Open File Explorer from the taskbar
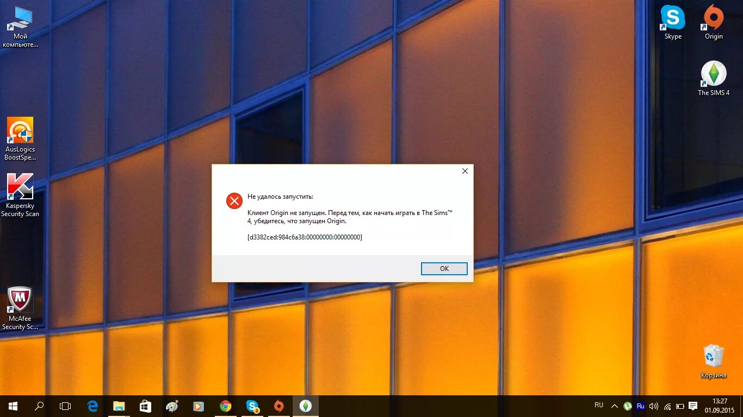The image size is (743, 417). pos(119,406)
